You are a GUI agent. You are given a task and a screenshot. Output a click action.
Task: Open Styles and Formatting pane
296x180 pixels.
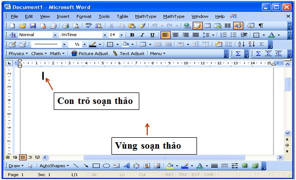[12, 35]
